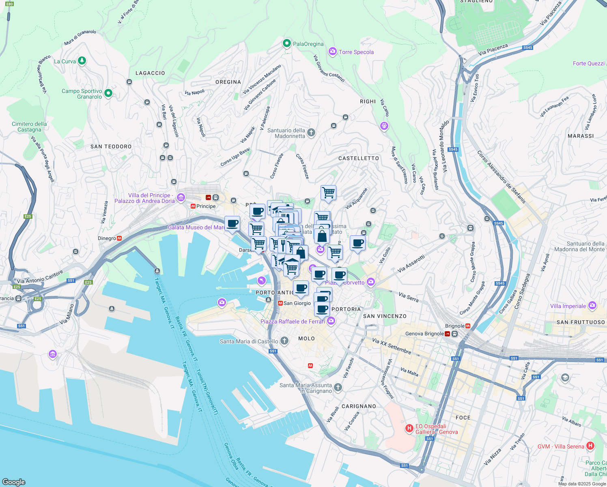Click the Corso Alessandro de Stefanis label
The width and height of the screenshot is (607, 487).
click(x=502, y=177)
